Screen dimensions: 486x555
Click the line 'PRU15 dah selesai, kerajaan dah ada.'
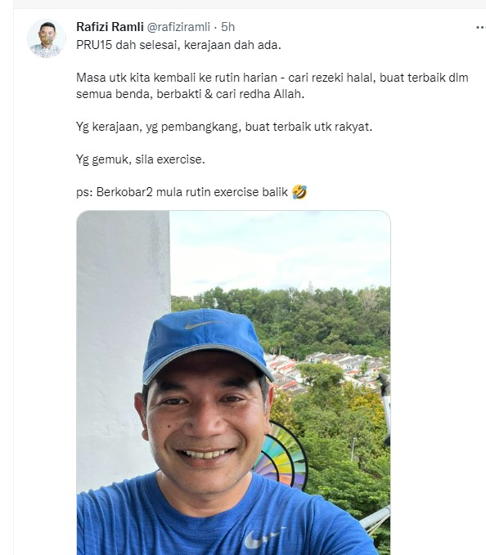coord(178,45)
